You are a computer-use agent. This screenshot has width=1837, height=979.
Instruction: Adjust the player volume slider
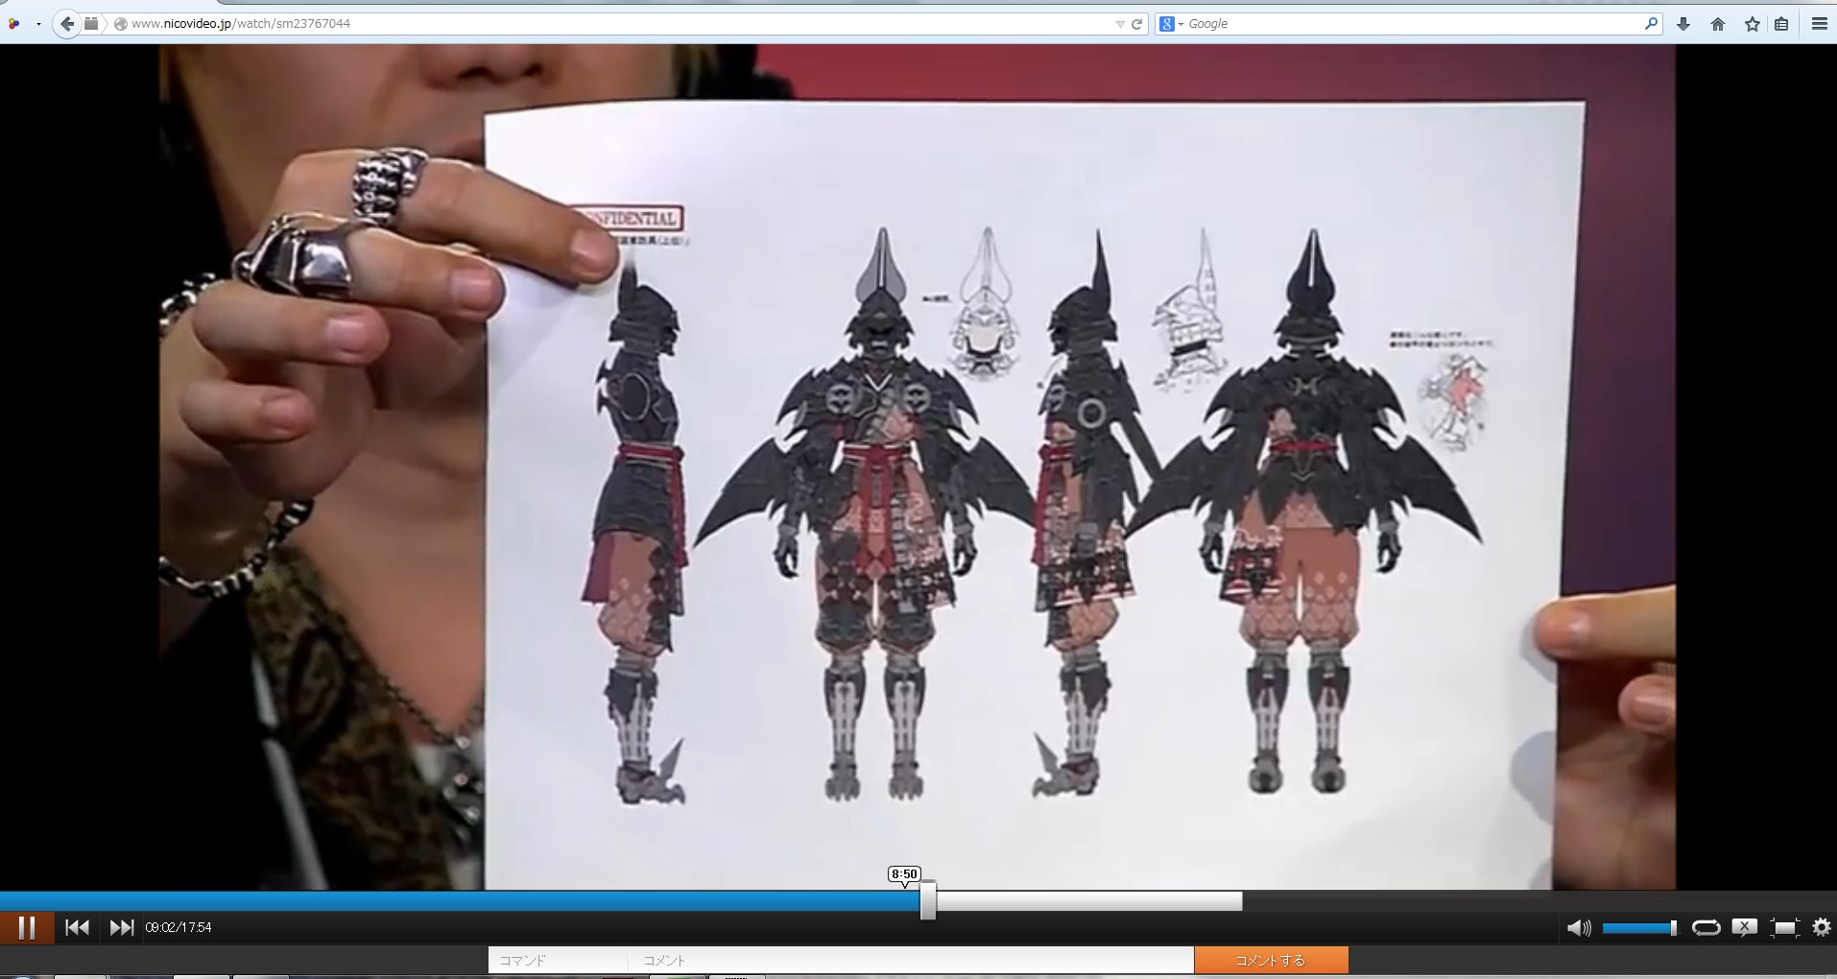pos(1639,927)
